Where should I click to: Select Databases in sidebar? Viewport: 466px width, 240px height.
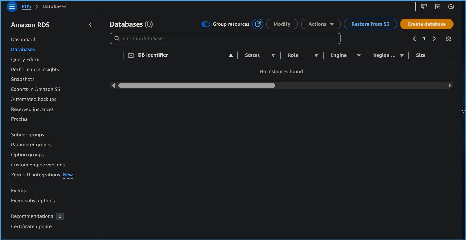click(23, 50)
